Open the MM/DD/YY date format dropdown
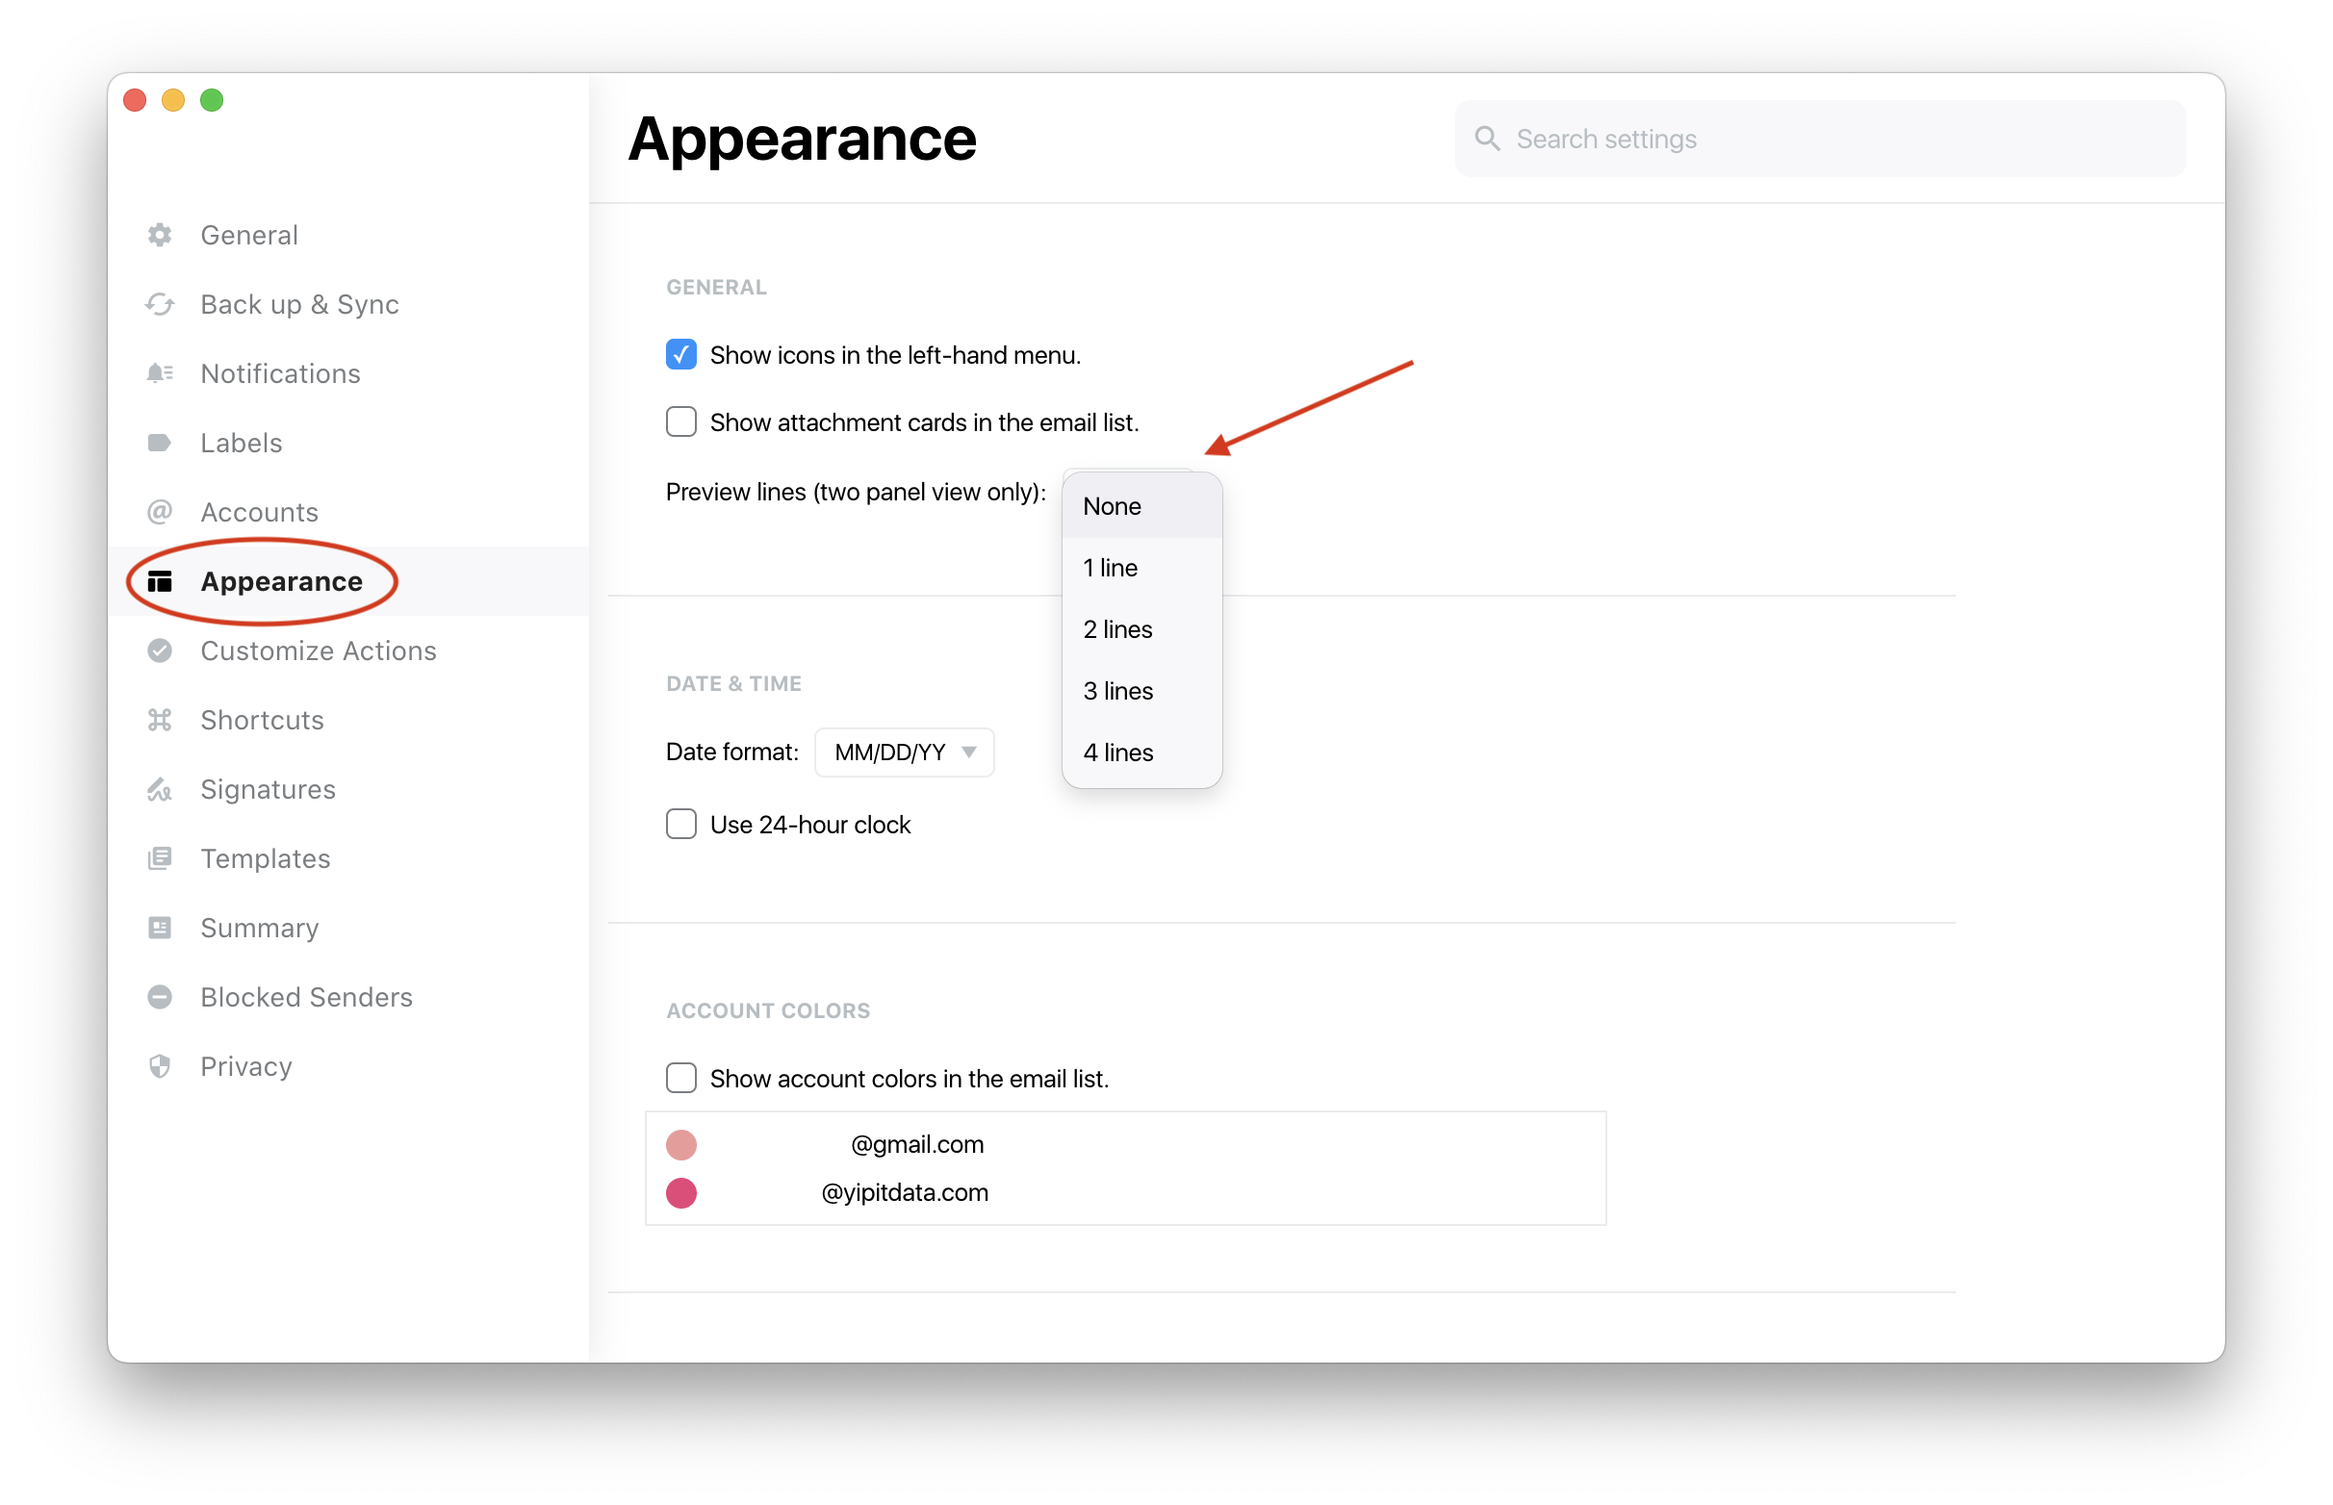Viewport: 2333px width, 1505px height. point(904,752)
